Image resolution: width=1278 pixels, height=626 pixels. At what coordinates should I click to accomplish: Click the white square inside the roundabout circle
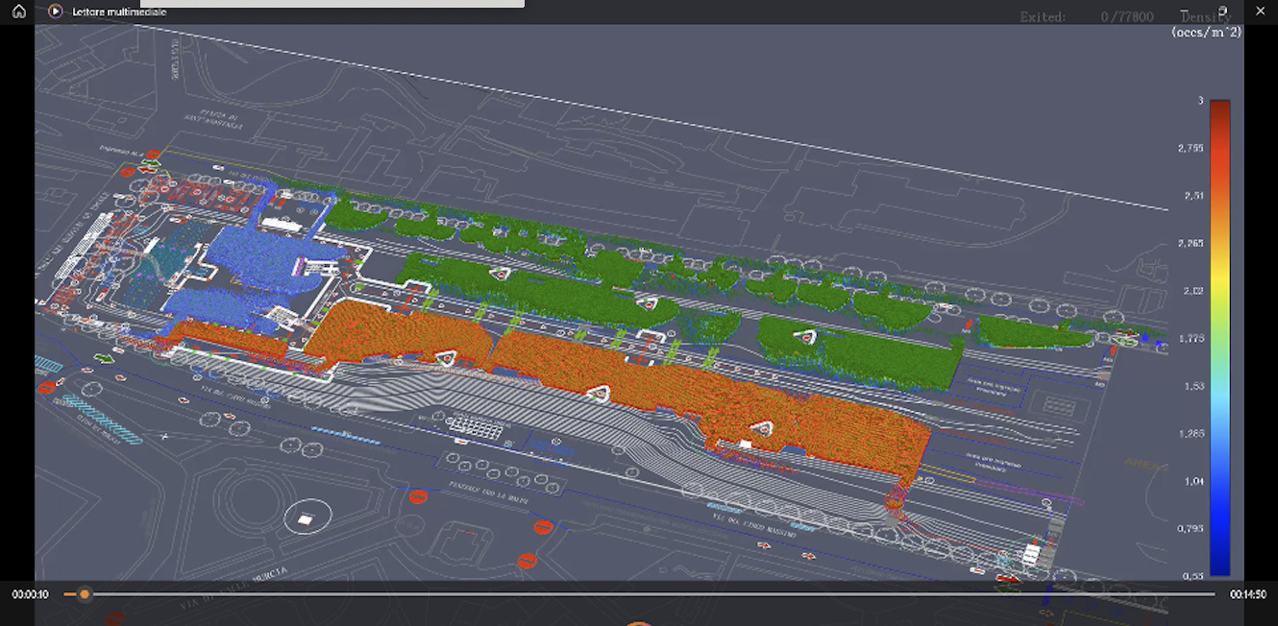[x=306, y=519]
